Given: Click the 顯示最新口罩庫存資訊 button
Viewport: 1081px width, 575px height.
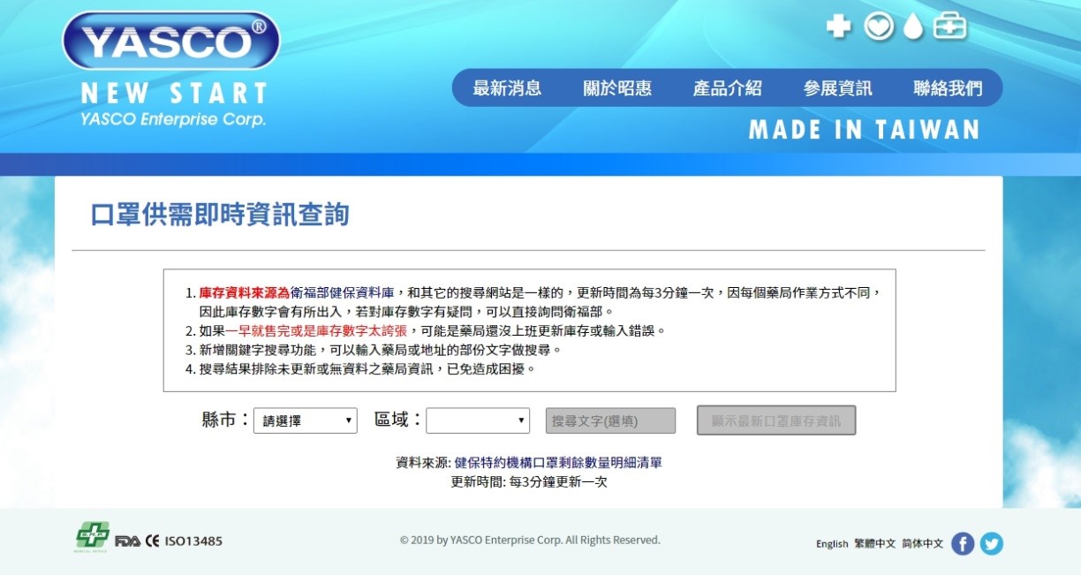Looking at the screenshot, I should (776, 420).
